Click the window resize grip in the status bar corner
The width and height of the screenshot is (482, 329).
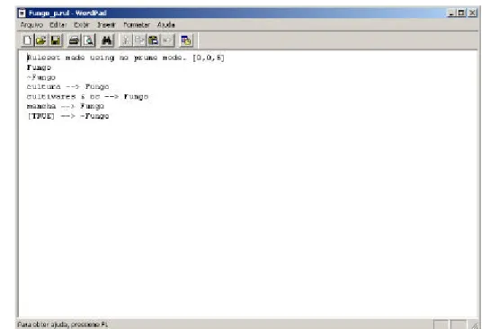(x=475, y=325)
